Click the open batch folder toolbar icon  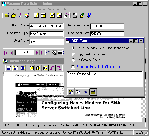click(7, 15)
